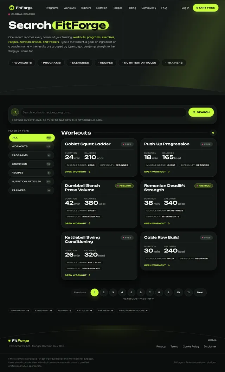Filter results by Recipes type
The width and height of the screenshot is (225, 372).
31,173
